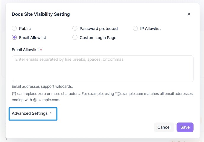The height and width of the screenshot is (142, 204).
Task: Choose the Password protected radio circle
Action: point(75,29)
